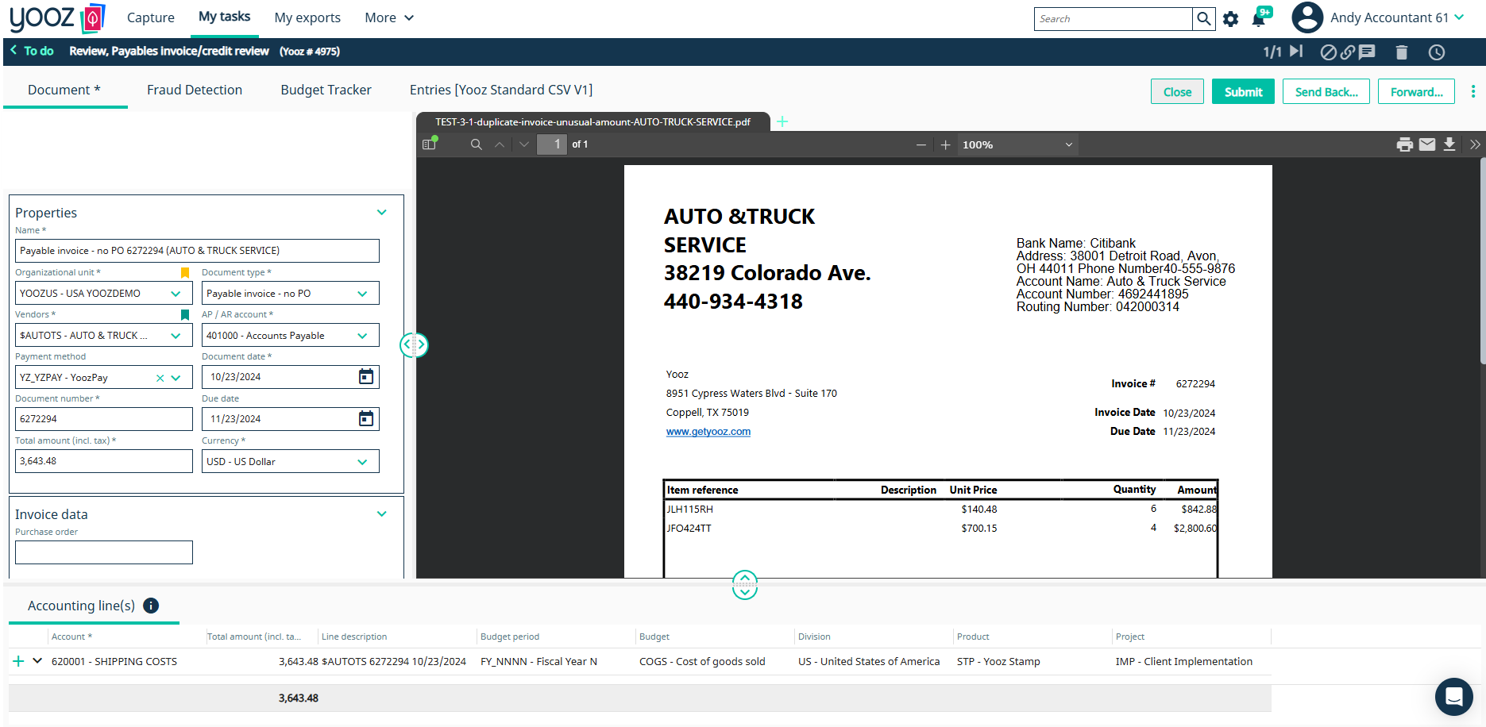Click the reject (circle-slash) icon

pos(1328,52)
